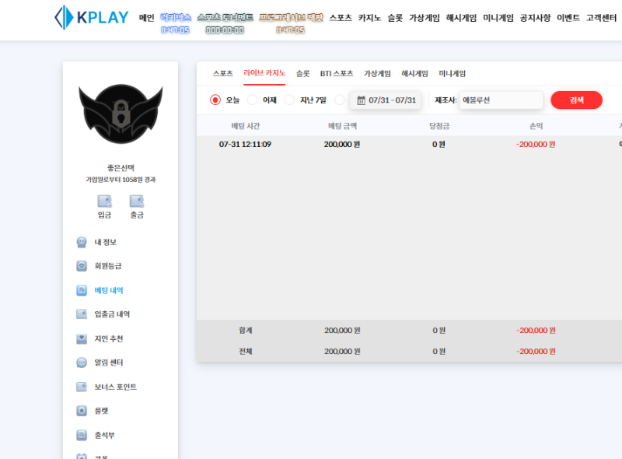Open 이벤트 in top navigation

click(568, 18)
